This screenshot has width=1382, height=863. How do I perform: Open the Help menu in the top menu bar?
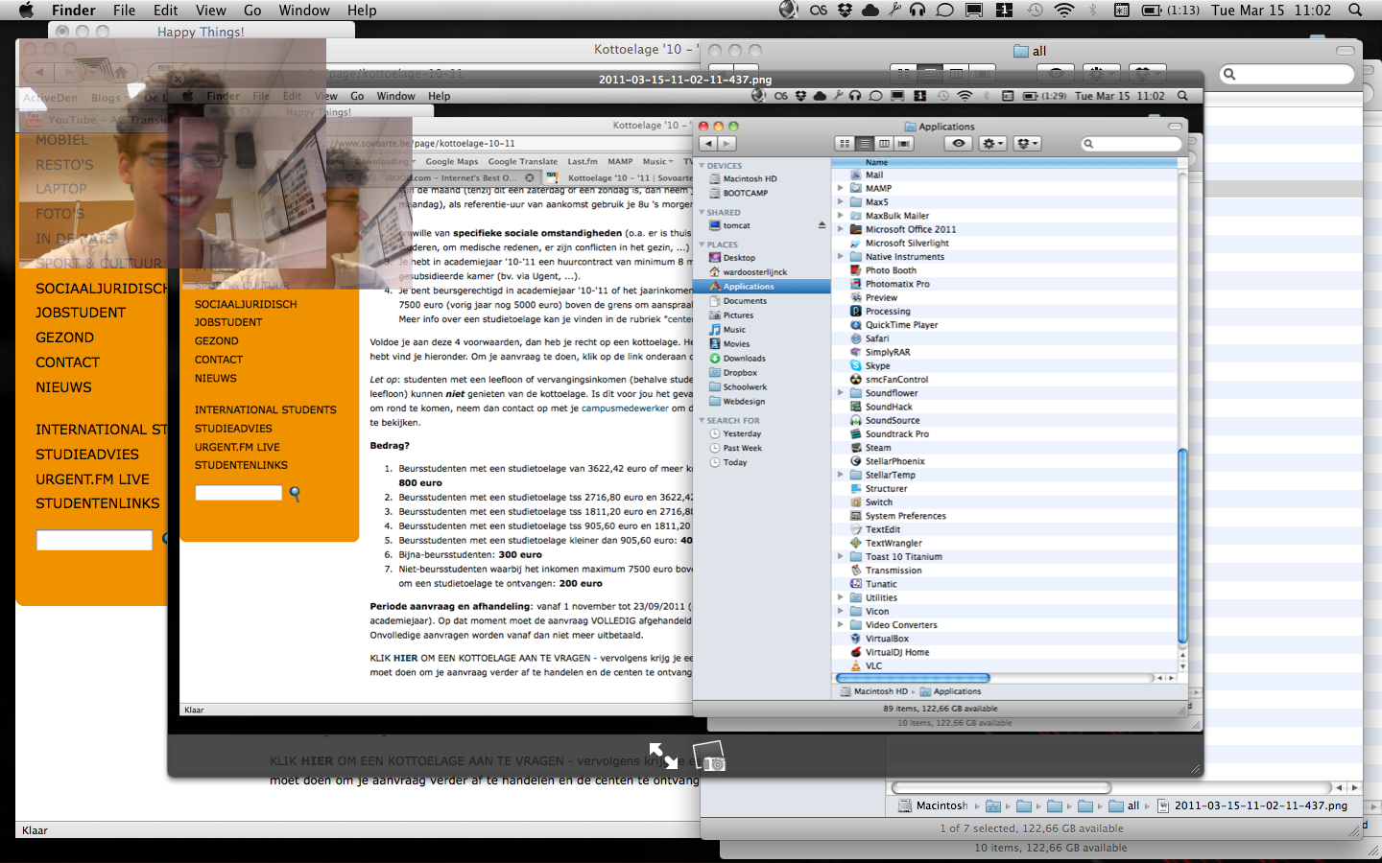point(362,11)
